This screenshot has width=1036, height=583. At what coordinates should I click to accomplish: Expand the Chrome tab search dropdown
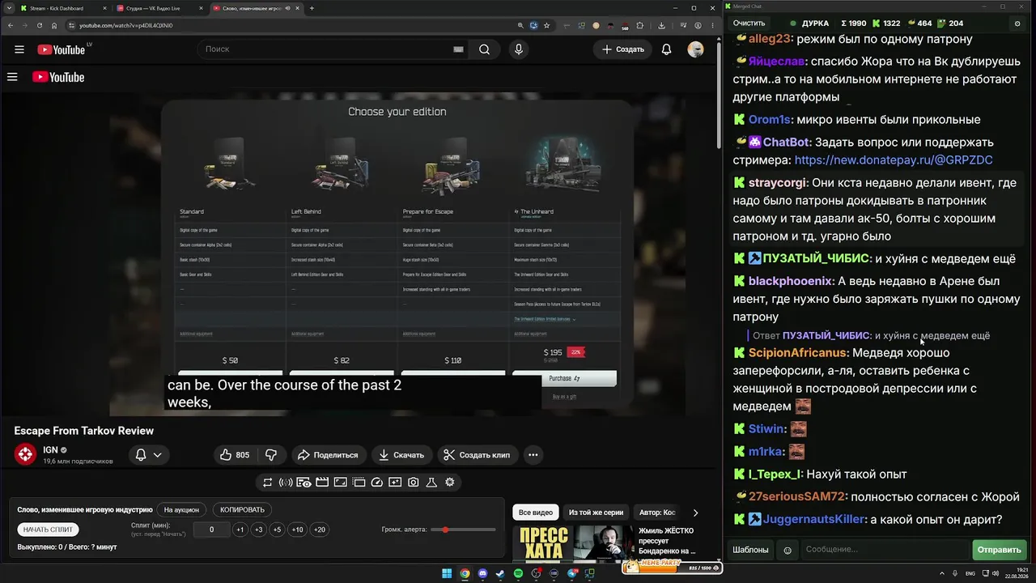[9, 8]
